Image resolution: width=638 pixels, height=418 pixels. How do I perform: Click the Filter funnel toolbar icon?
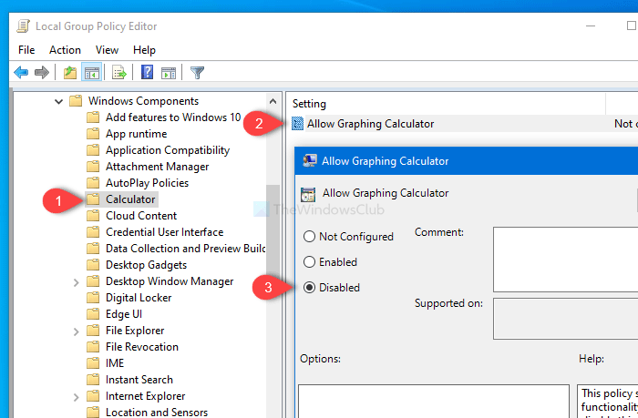pos(198,73)
